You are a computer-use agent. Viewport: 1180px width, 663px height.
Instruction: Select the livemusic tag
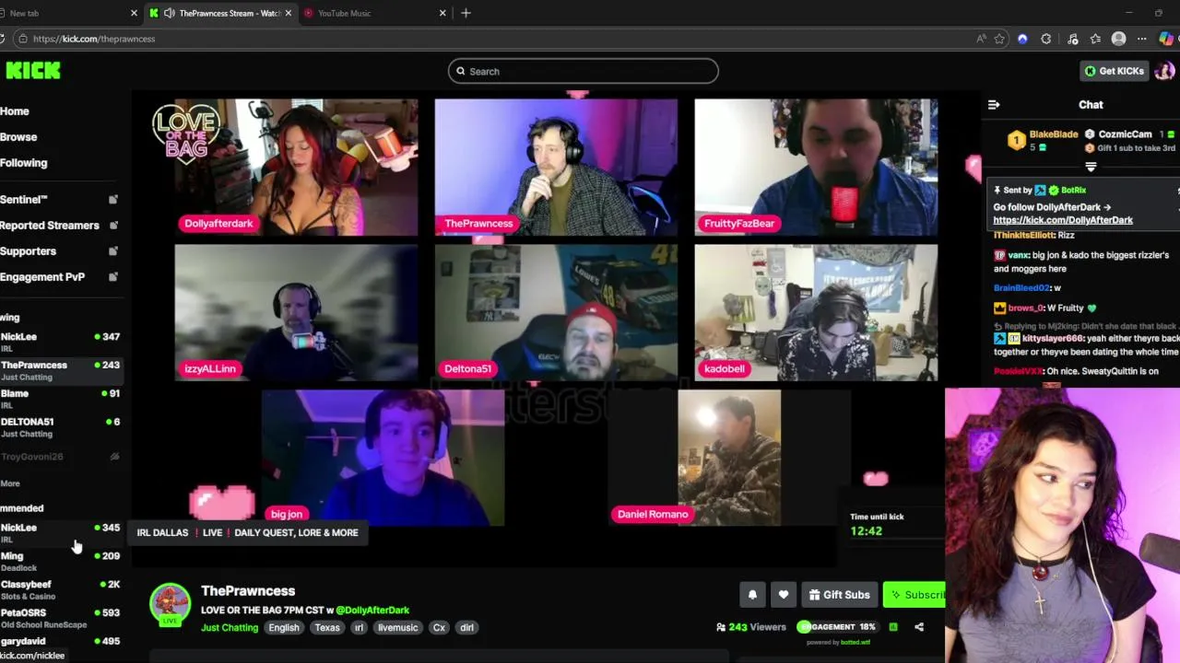pyautogui.click(x=397, y=628)
